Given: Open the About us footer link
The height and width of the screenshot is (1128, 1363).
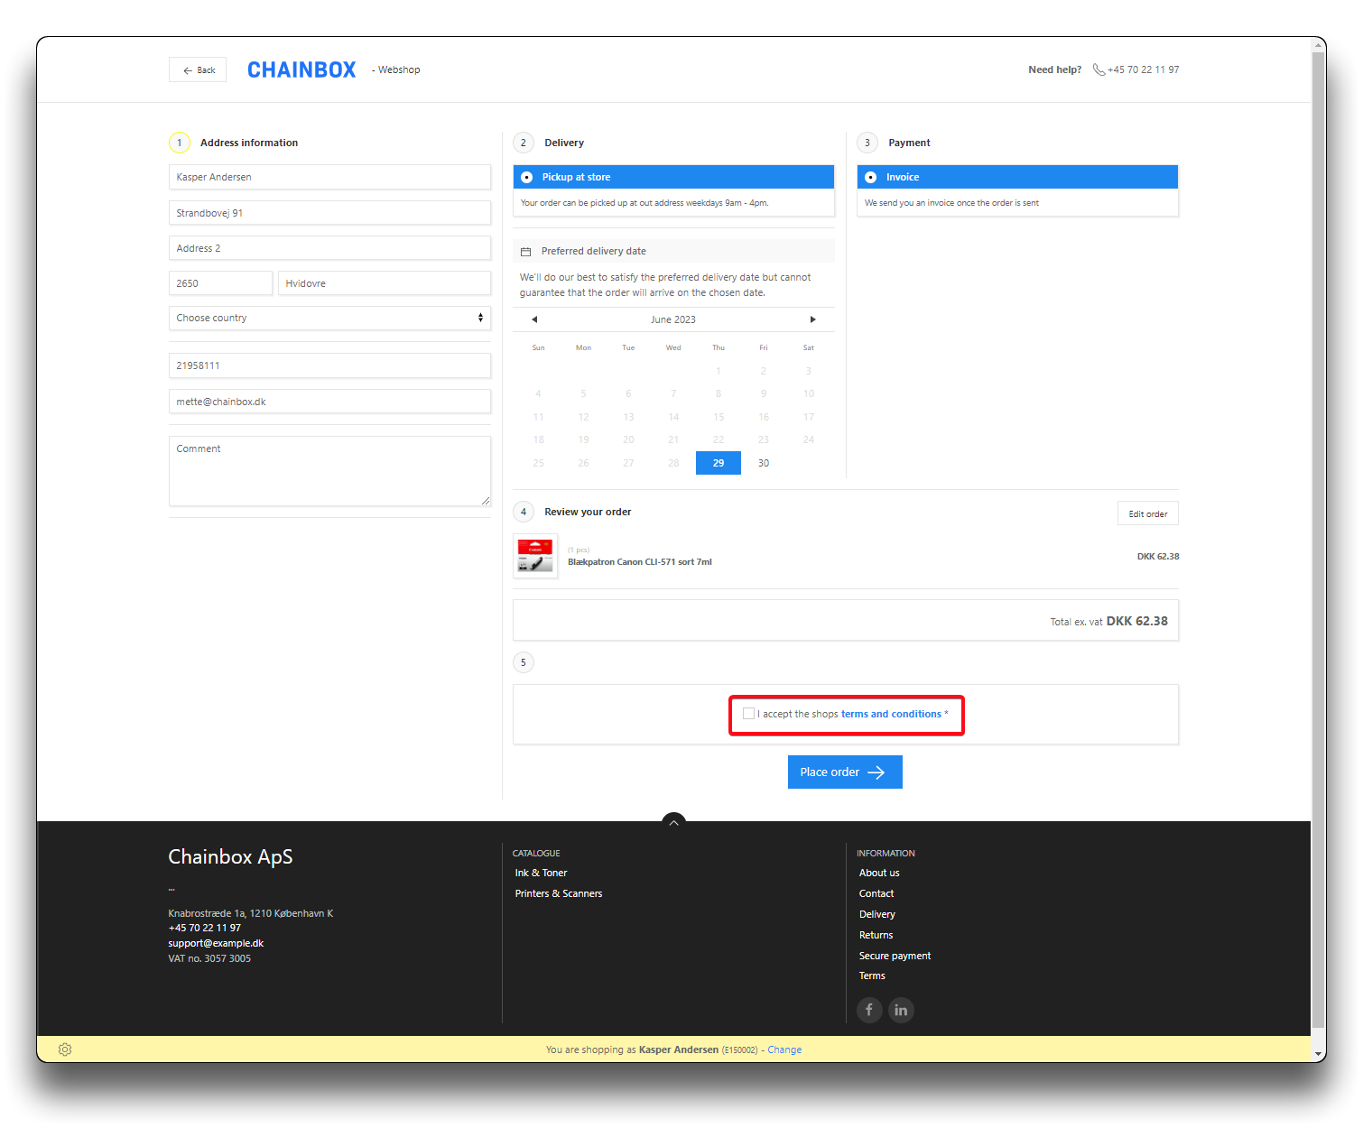Looking at the screenshot, I should point(879,873).
